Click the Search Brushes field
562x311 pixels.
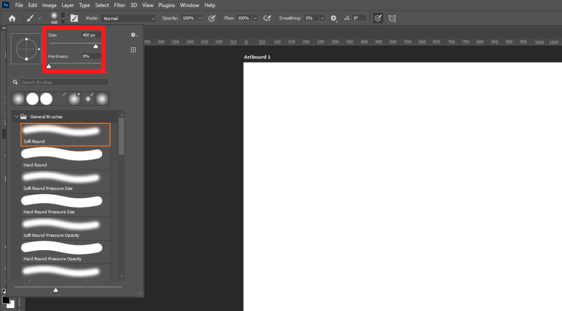tap(64, 82)
